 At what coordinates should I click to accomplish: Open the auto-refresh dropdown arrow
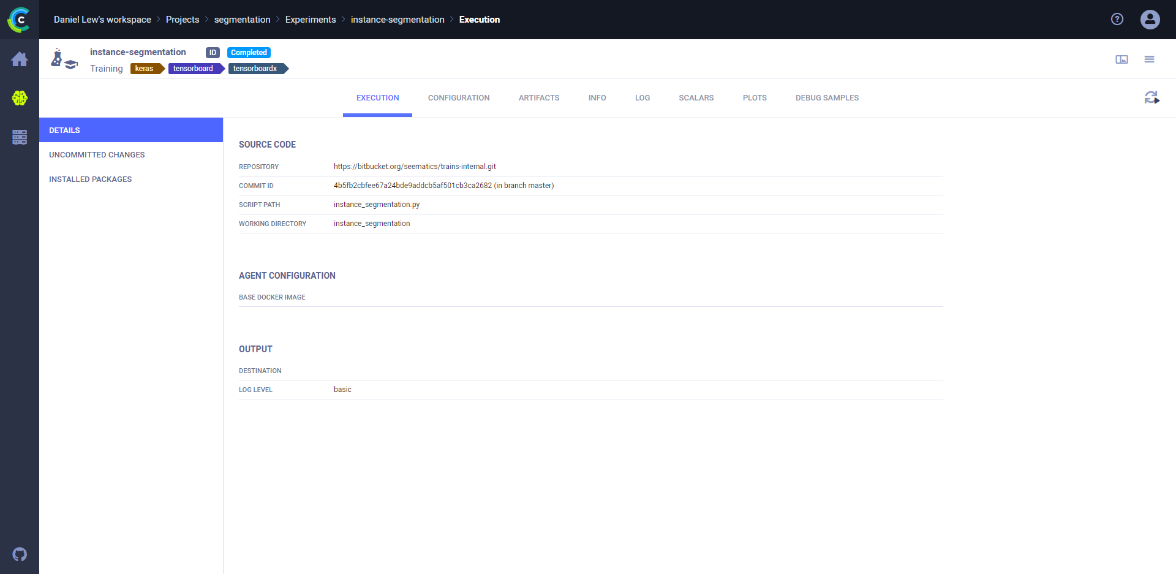click(1159, 102)
